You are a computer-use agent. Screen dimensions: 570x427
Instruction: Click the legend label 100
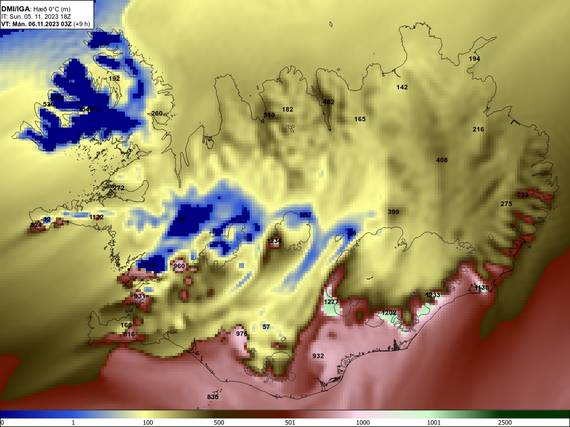coord(148,422)
